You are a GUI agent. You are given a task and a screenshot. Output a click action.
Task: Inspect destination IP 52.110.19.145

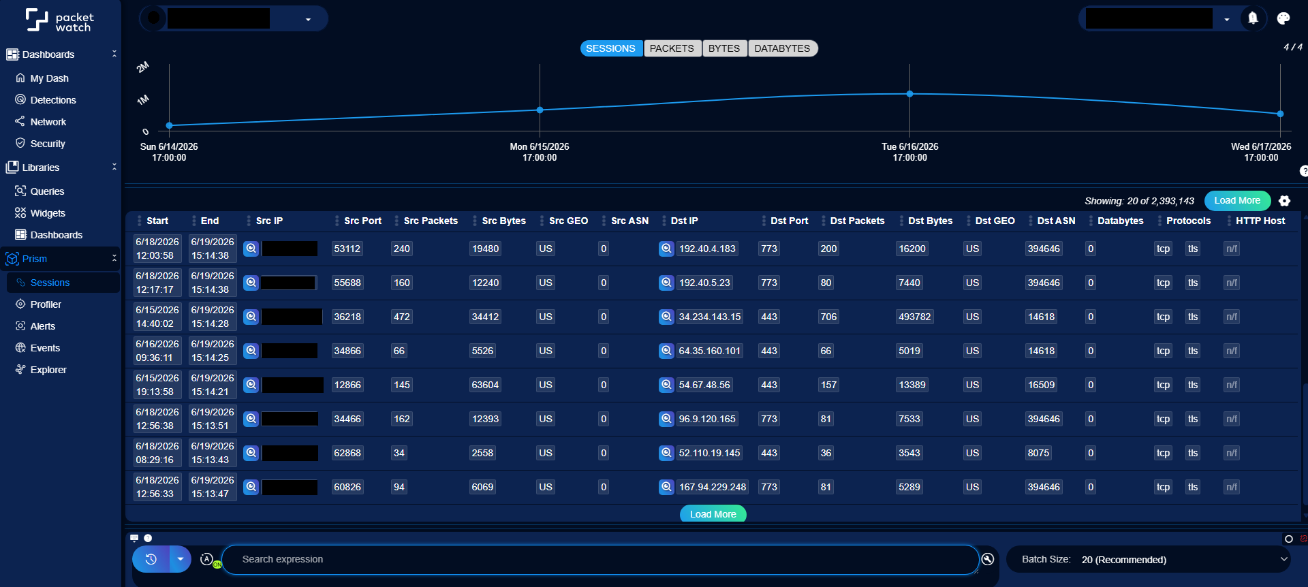(x=666, y=453)
